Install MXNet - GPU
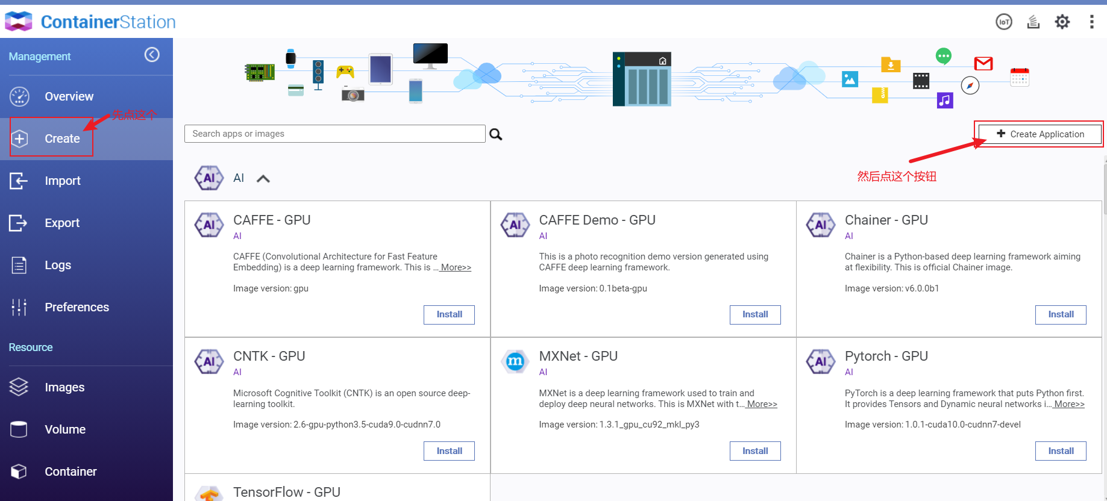This screenshot has height=501, width=1107. pos(755,451)
